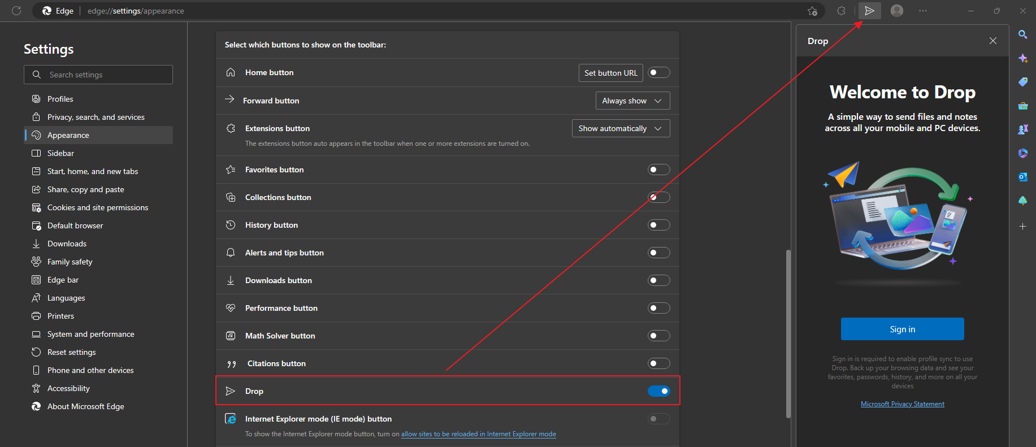
Task: Click the Shopping tag sidebar icon
Action: [x=1022, y=82]
